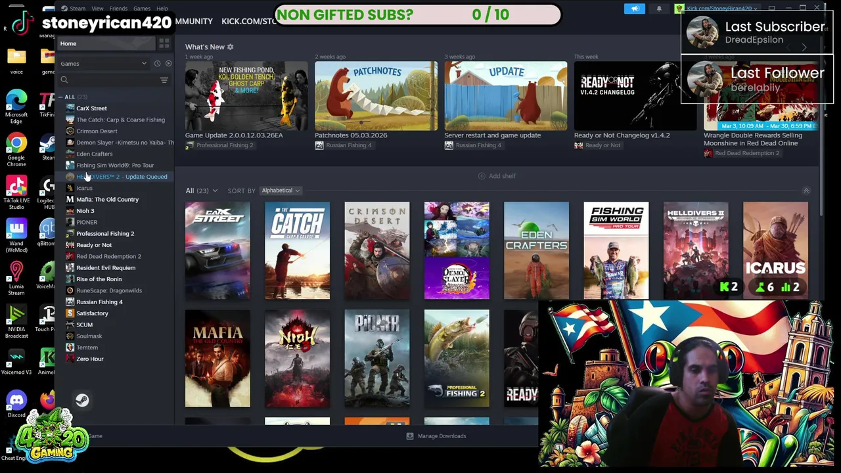Open Steam announcements megaphone button
The height and width of the screenshot is (473, 841).
(x=635, y=9)
